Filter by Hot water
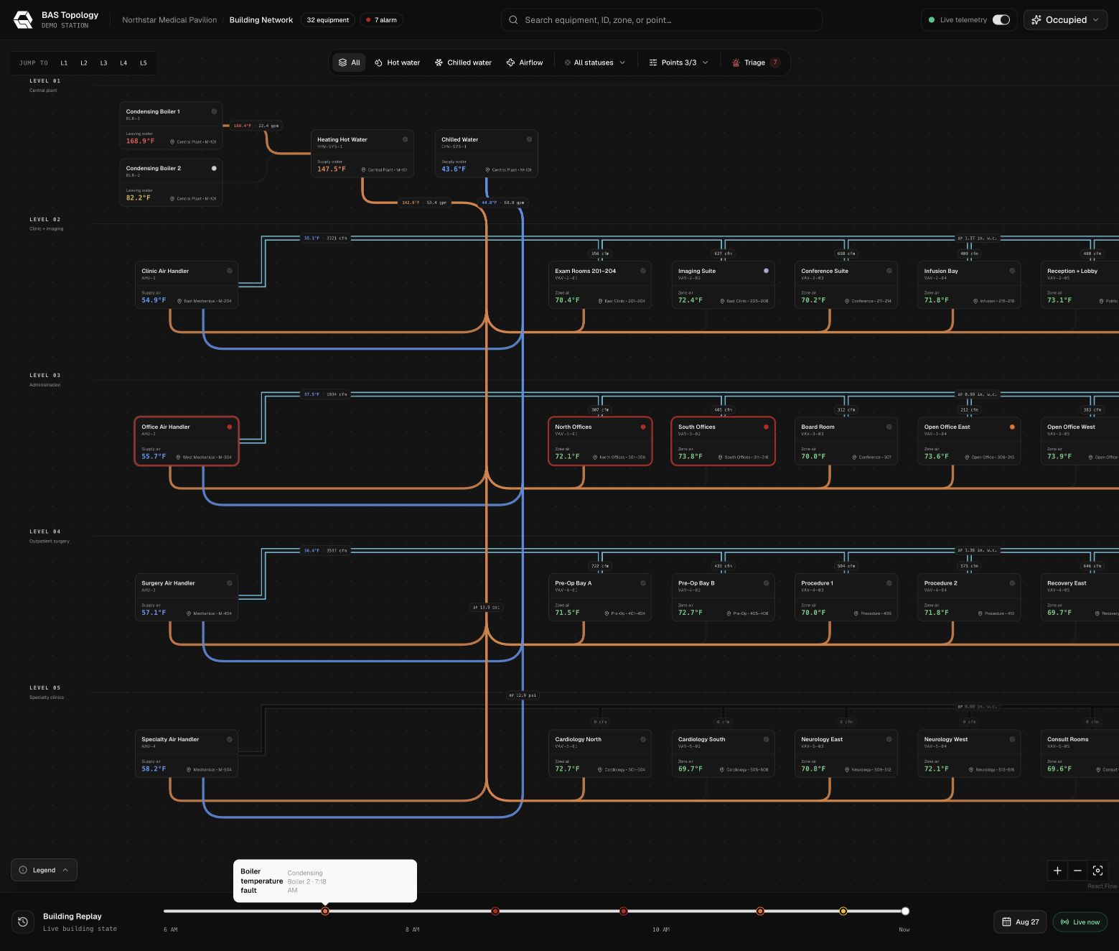 tap(397, 62)
